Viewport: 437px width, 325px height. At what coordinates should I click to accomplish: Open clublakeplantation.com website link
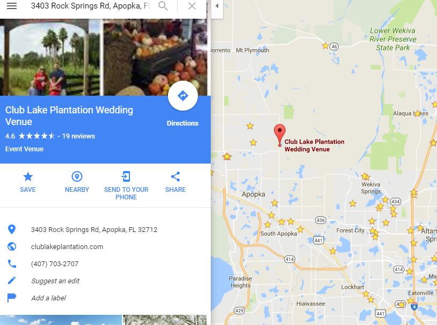(x=67, y=247)
